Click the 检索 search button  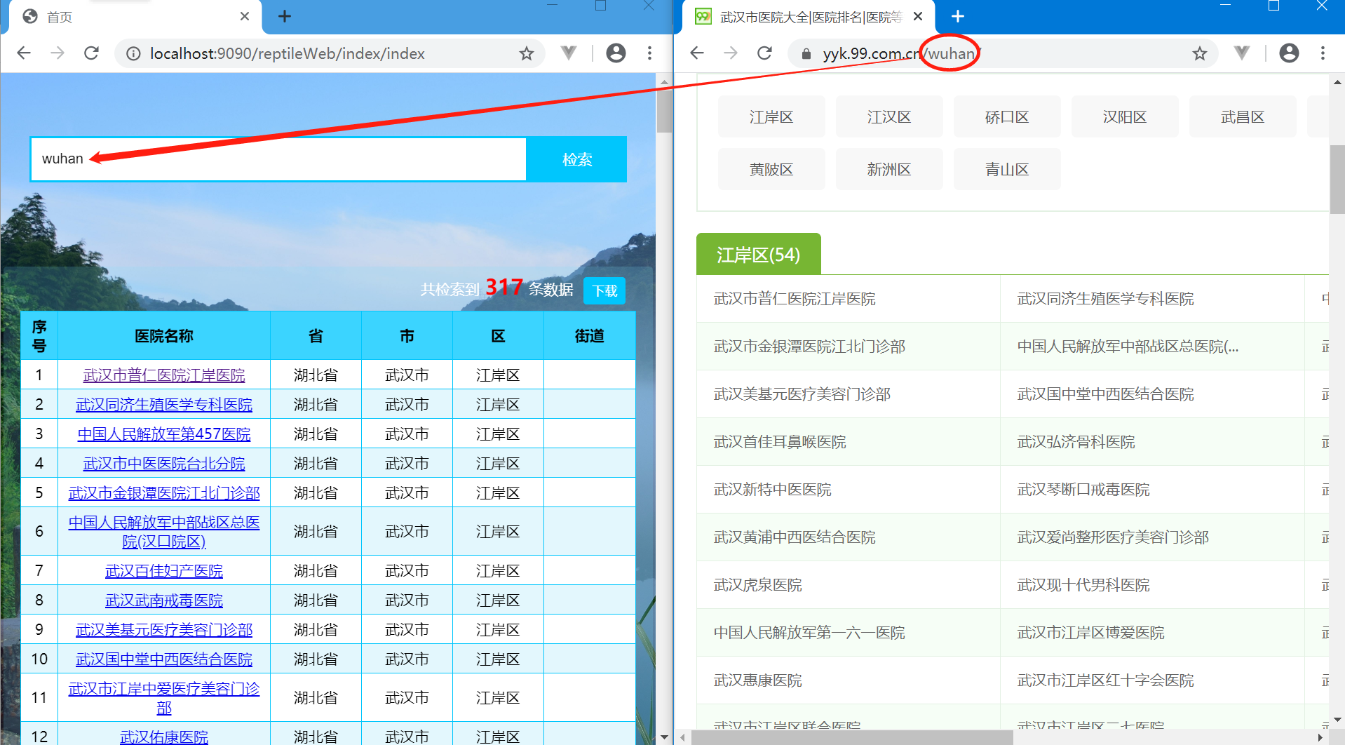577,159
